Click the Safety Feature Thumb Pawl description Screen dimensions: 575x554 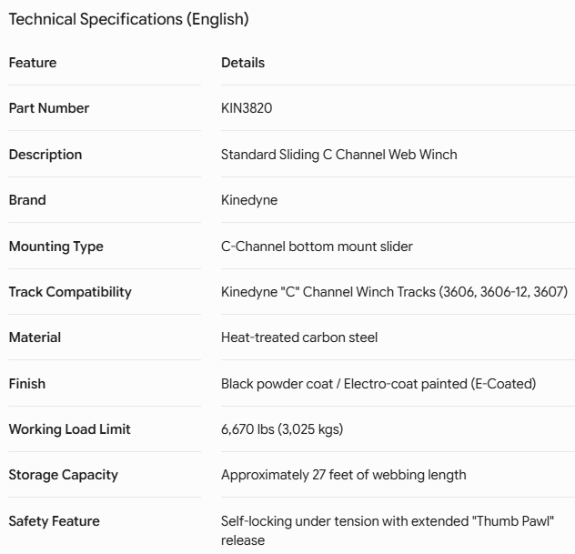[388, 530]
